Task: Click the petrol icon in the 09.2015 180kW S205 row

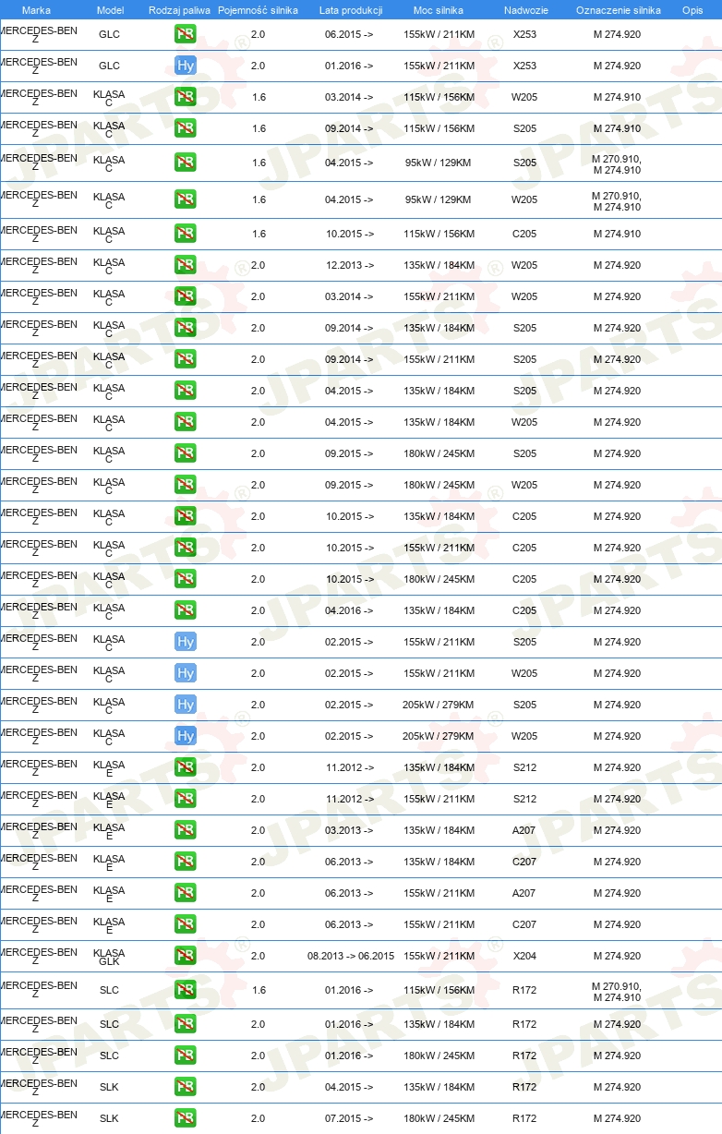Action: 185,454
